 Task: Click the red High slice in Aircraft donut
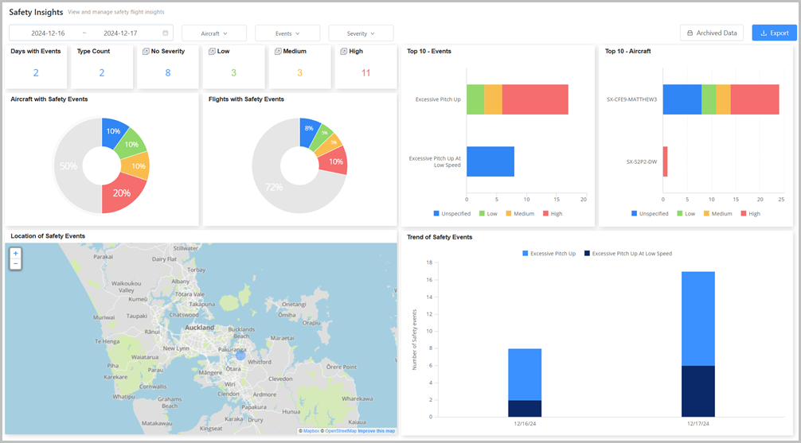pyautogui.click(x=120, y=195)
